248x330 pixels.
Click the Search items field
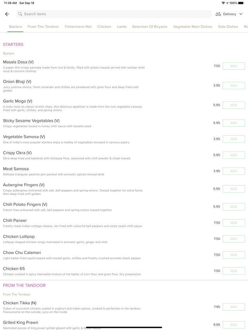[113, 14]
